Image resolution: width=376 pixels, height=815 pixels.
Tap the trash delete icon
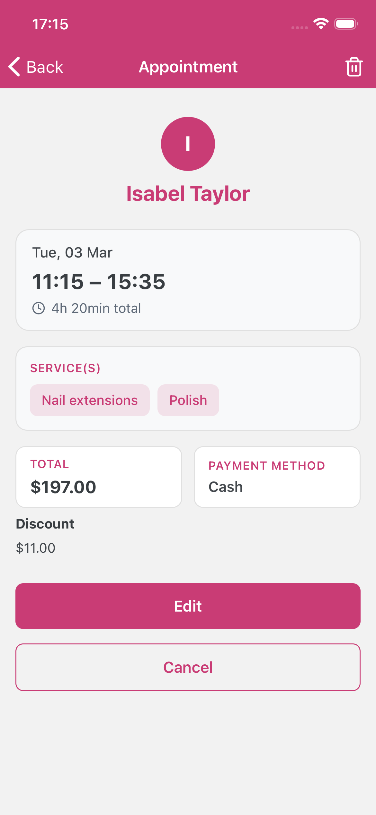(354, 67)
